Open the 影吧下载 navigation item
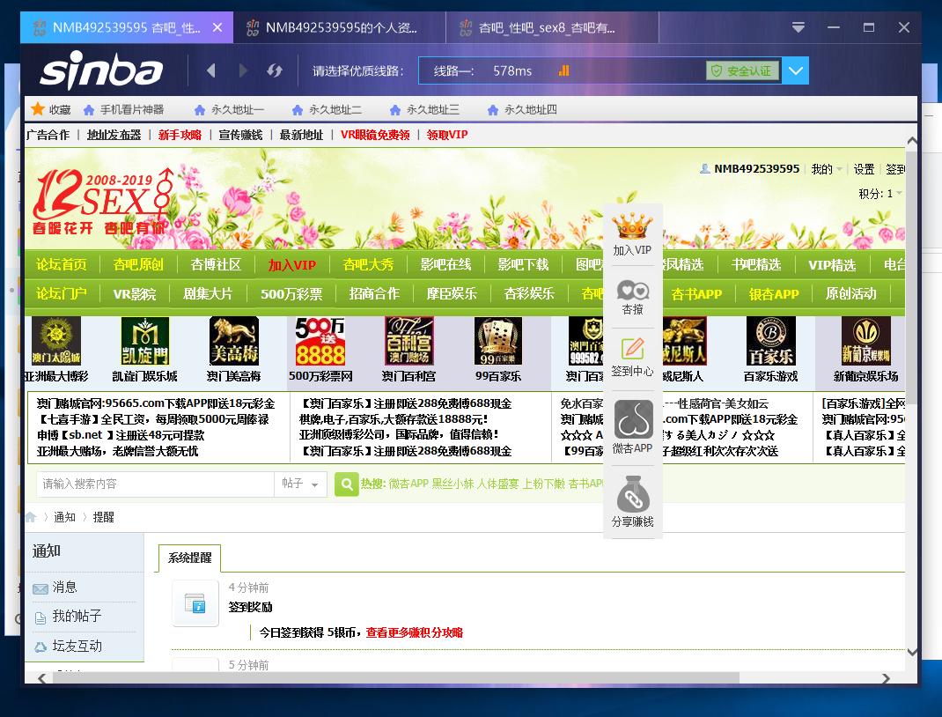 pos(523,264)
